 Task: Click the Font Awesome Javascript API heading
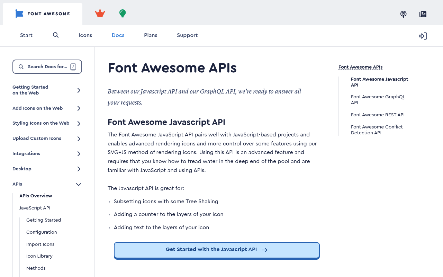(x=166, y=122)
